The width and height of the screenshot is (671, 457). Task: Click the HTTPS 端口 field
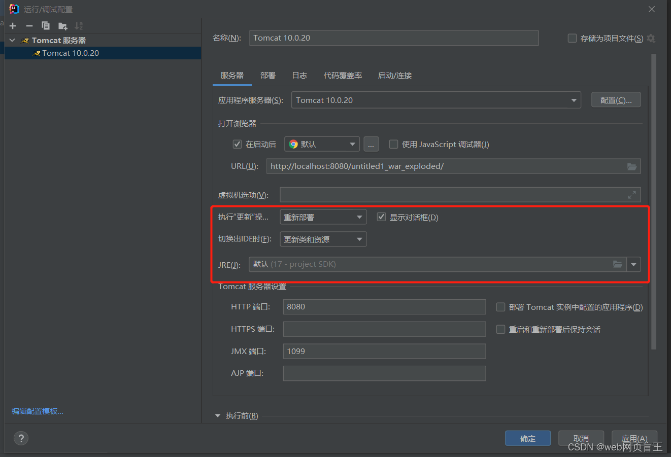[384, 329]
